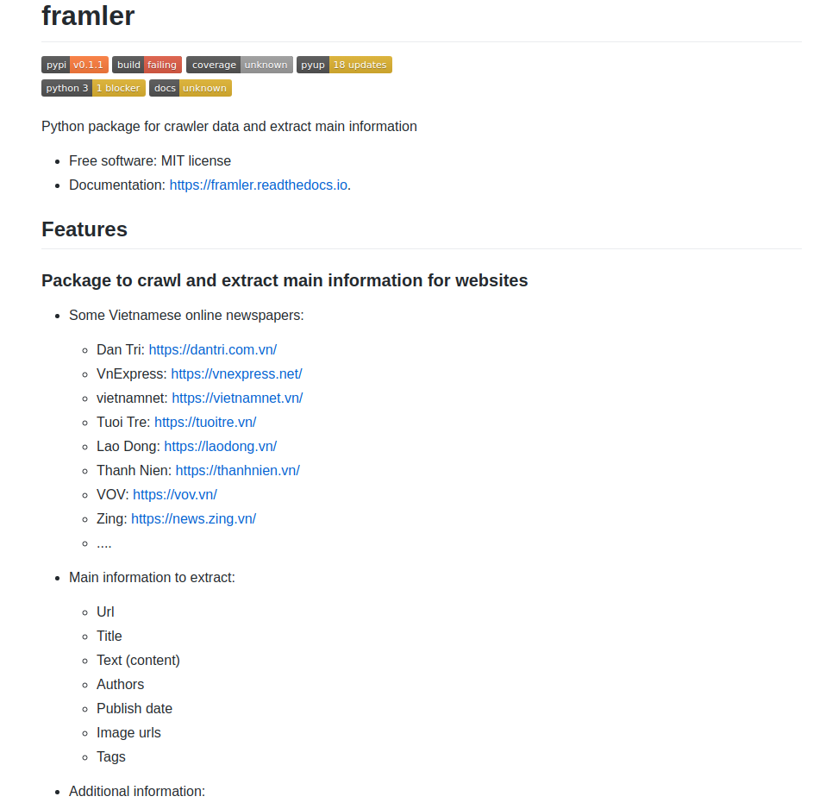832x809 pixels.
Task: Open the Lao Dong link
Action: click(220, 446)
